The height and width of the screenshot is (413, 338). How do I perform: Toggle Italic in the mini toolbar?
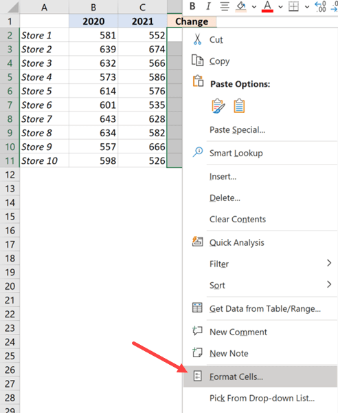[208, 6]
